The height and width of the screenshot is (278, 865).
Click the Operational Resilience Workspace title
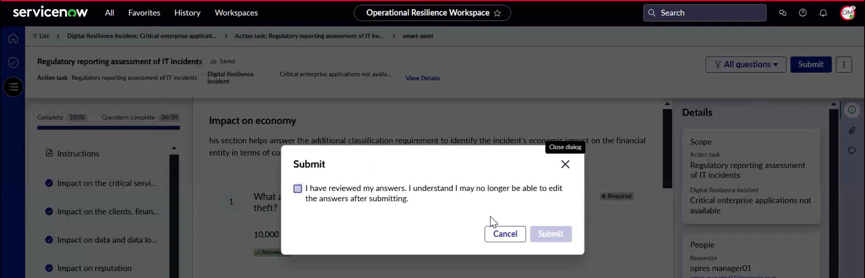coord(428,13)
